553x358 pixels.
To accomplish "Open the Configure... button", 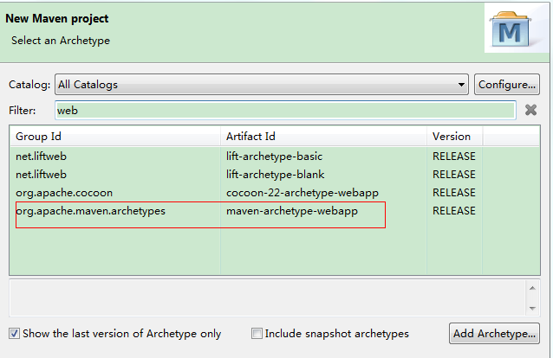I will (507, 85).
